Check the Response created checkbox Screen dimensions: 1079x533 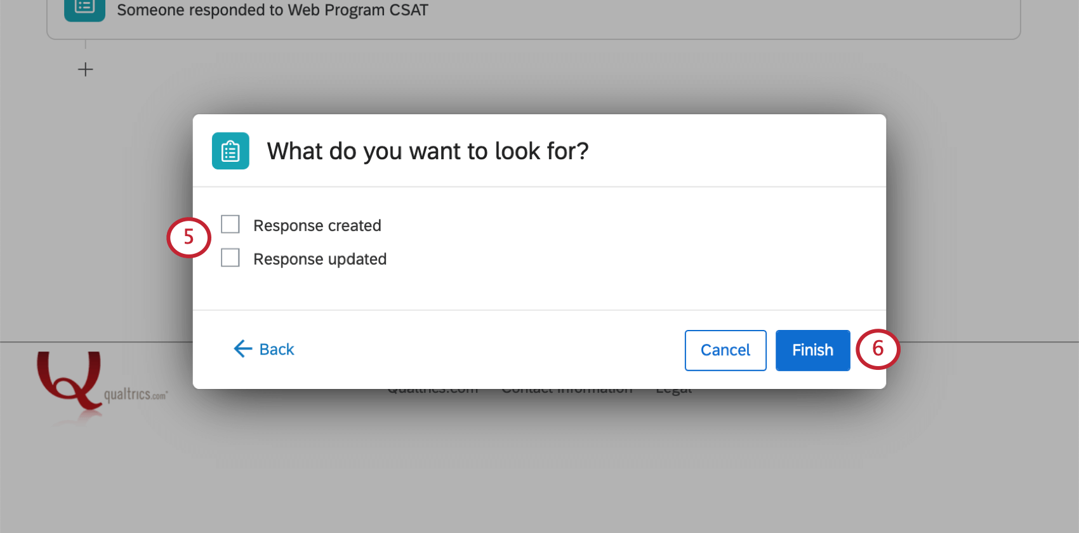230,225
